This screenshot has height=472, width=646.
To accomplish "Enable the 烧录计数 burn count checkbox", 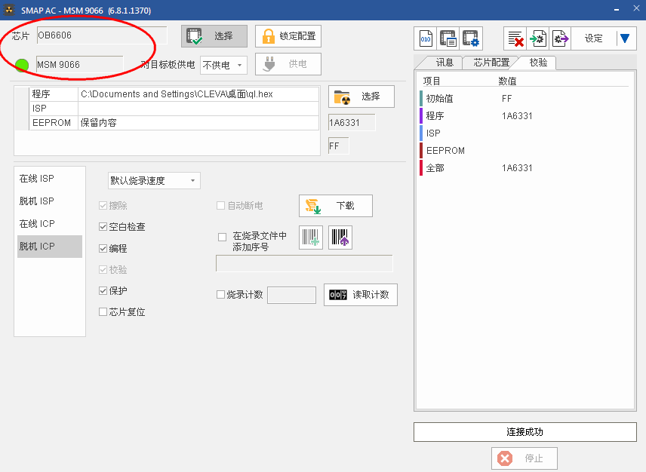I will 221,294.
